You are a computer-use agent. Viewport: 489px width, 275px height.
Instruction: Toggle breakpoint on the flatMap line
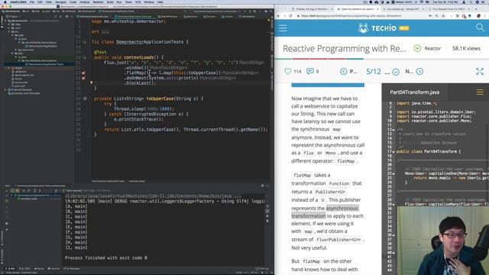point(83,73)
